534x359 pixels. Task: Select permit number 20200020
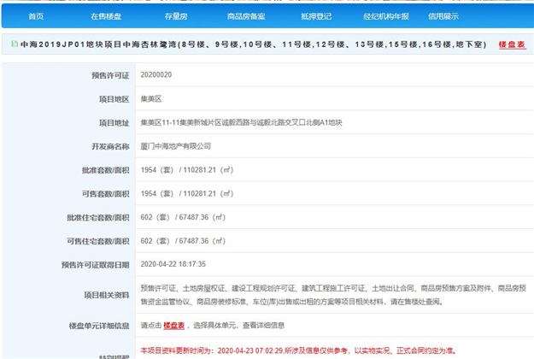[156, 74]
